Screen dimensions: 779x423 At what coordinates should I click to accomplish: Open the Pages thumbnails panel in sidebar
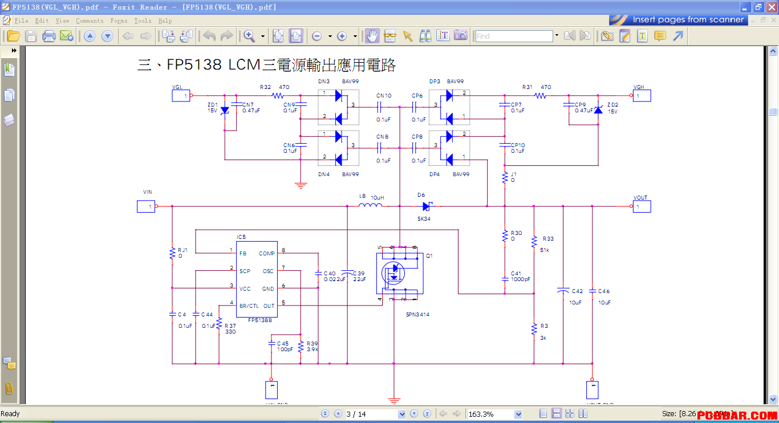9,95
